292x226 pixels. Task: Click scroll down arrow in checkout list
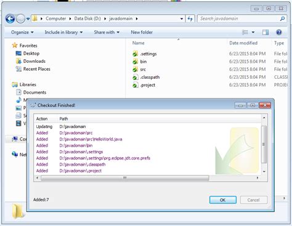264,172
